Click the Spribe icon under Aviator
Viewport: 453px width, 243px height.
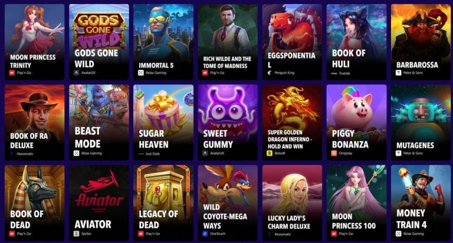click(76, 234)
